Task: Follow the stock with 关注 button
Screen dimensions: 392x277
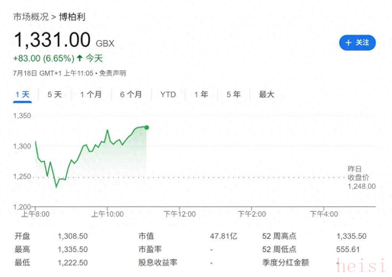Action: 358,43
